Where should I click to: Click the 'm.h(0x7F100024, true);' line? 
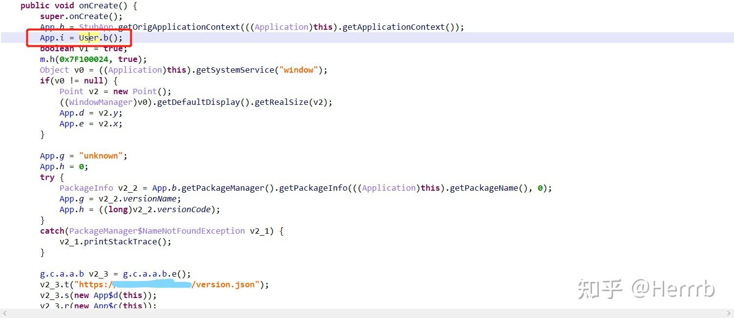pos(93,60)
